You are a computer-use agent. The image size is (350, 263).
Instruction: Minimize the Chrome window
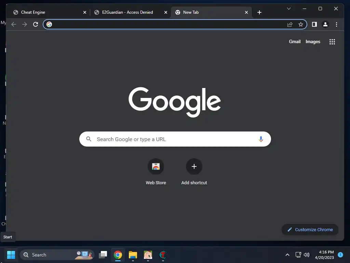305,9
